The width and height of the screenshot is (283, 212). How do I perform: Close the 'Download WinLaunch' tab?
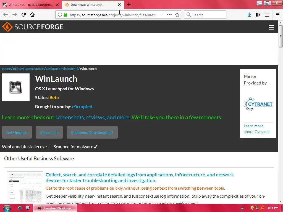(x=119, y=5)
